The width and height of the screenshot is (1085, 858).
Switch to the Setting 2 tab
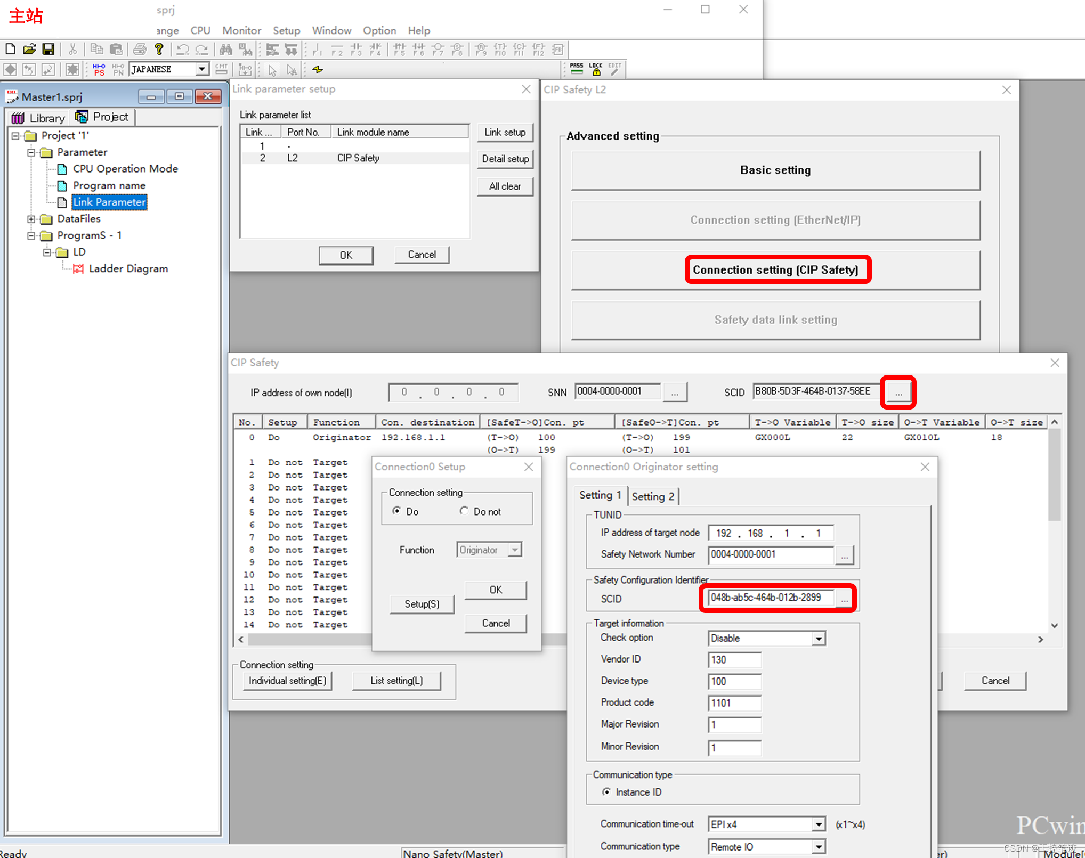653,496
